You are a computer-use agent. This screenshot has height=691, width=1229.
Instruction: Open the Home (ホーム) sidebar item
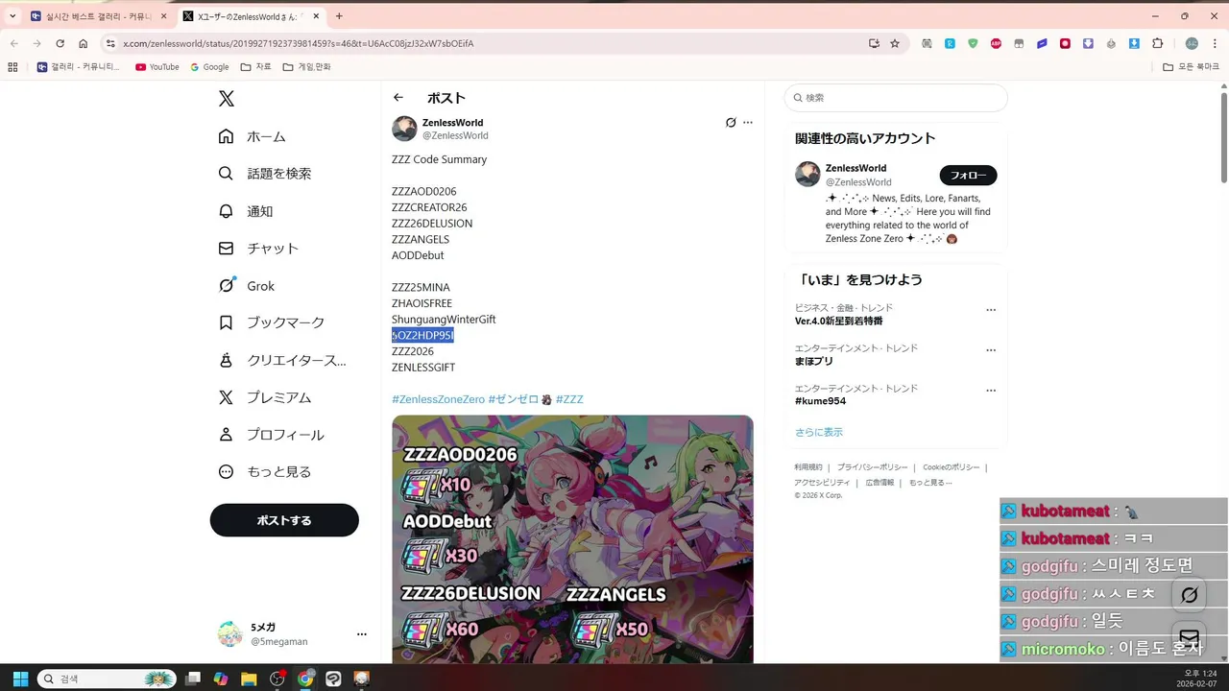[x=252, y=136]
